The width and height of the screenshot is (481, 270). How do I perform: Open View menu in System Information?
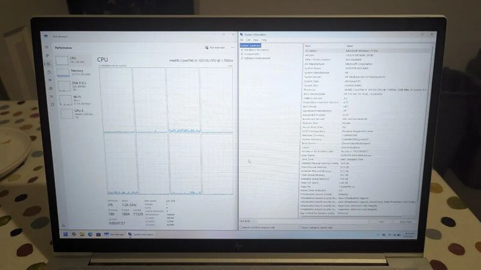(256, 40)
